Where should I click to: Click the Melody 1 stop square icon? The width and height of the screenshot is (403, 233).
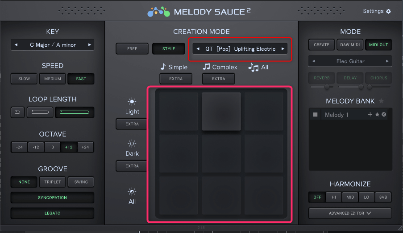pyautogui.click(x=316, y=115)
